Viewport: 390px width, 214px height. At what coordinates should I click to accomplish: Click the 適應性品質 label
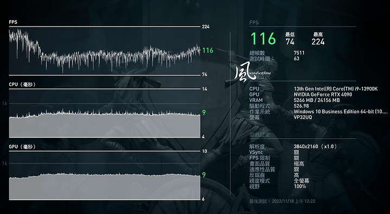262,170
